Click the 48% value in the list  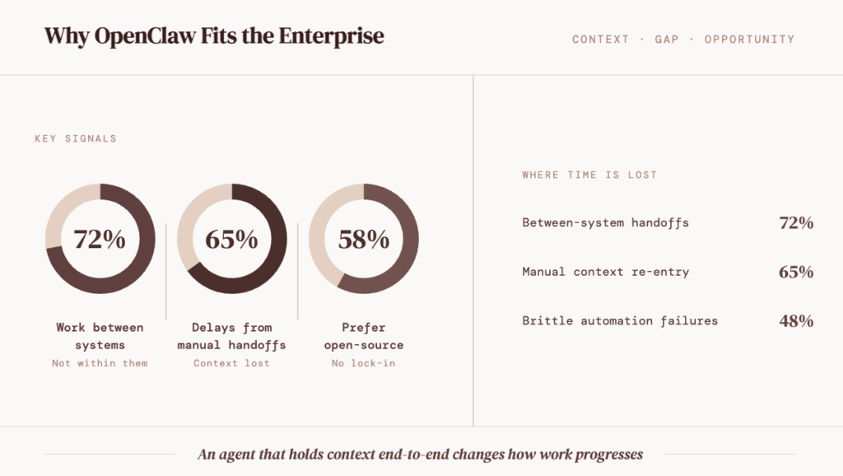[x=796, y=321]
